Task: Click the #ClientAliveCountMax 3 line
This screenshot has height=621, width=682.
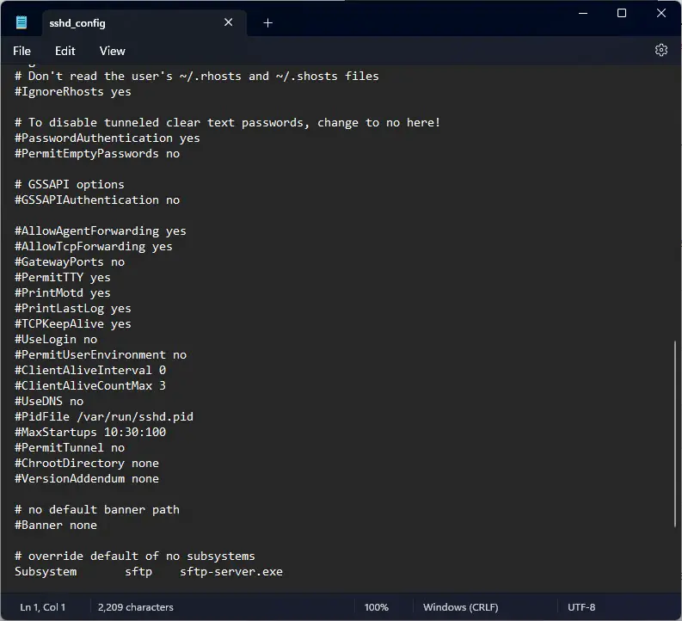Action: click(90, 385)
